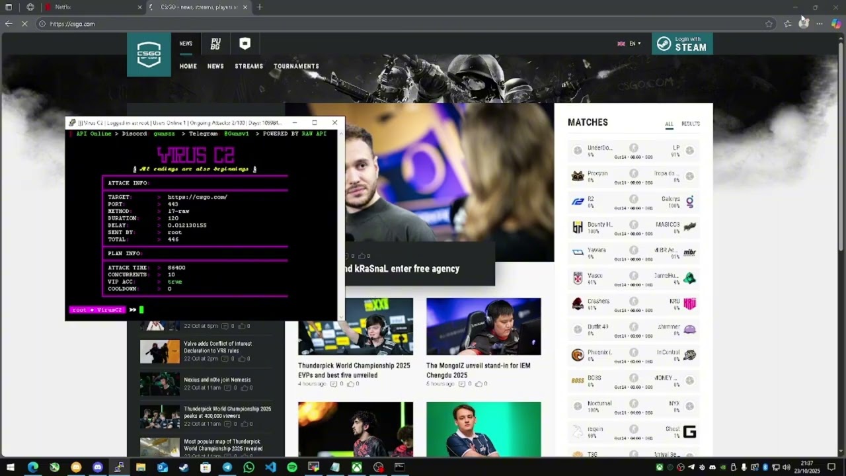Click comment icon under Thunderpick EVPs article
Viewport: 846px width, 476px height.
point(333,384)
